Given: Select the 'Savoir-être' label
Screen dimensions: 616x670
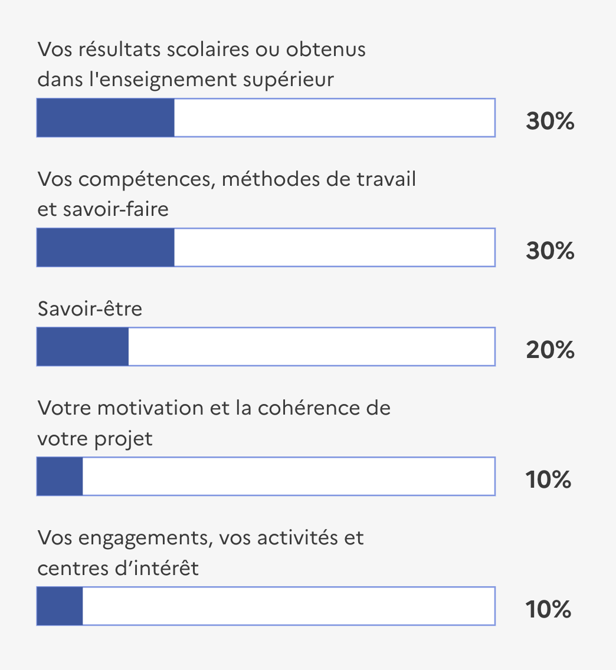Looking at the screenshot, I should click(x=90, y=308).
